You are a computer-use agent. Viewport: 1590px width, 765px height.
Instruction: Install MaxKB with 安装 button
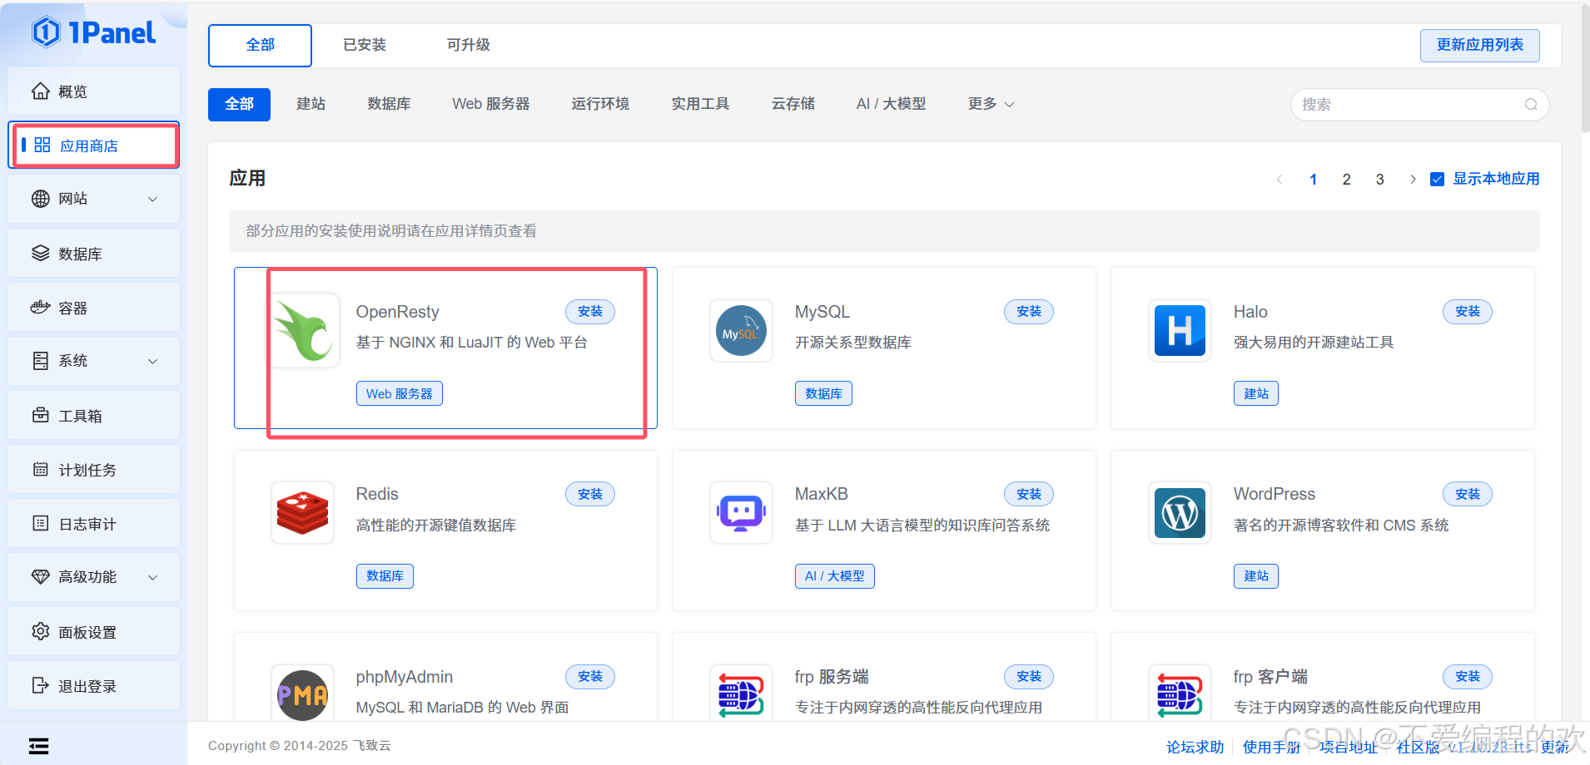pos(1029,494)
